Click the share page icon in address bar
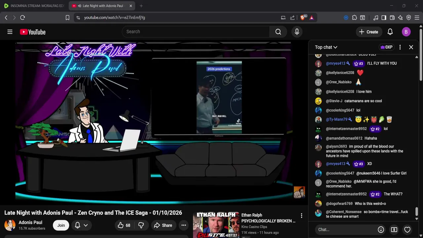Viewport: 423px width, 238px height. pyautogui.click(x=292, y=18)
